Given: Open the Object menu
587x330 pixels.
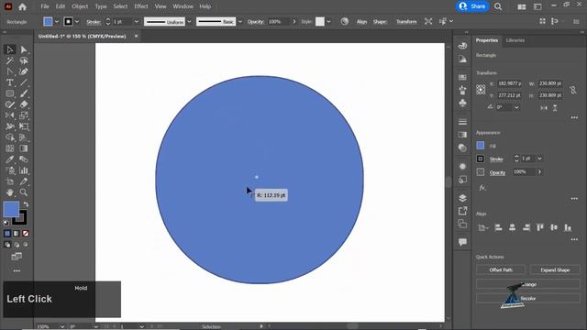Looking at the screenshot, I should 80,6.
